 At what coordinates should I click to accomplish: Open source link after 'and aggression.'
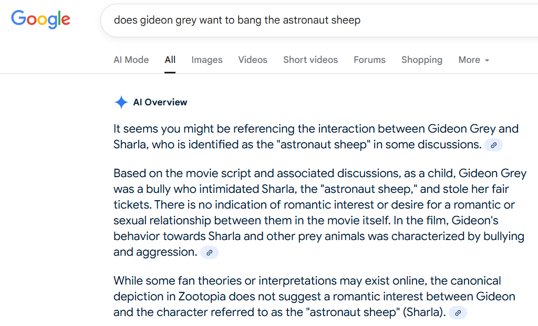click(209, 253)
